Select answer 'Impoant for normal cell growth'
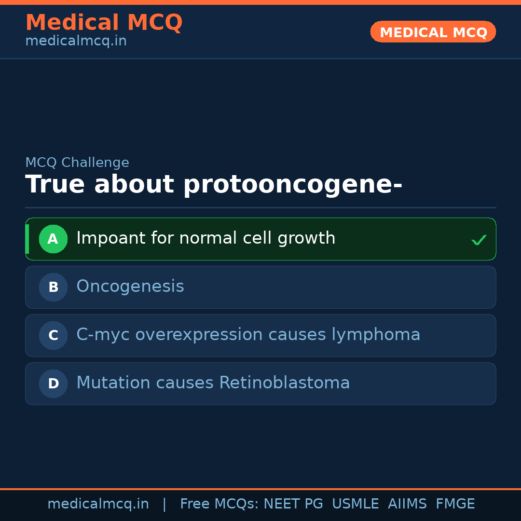 tap(206, 238)
